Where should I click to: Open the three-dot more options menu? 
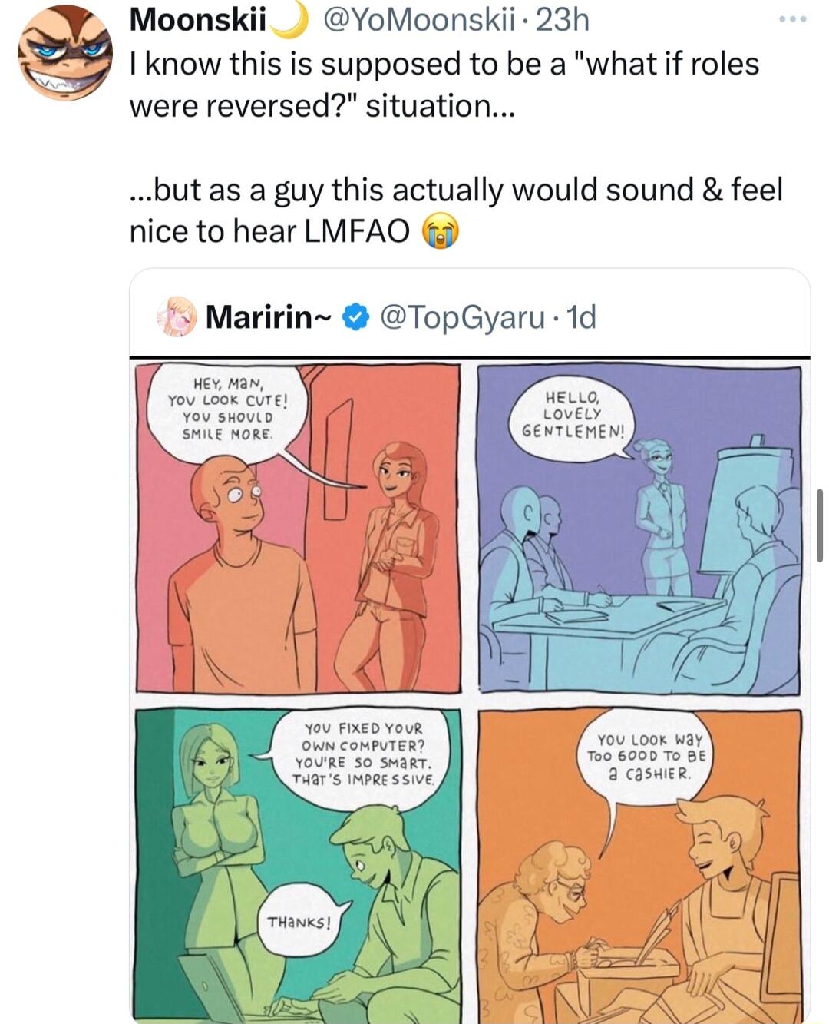click(792, 19)
